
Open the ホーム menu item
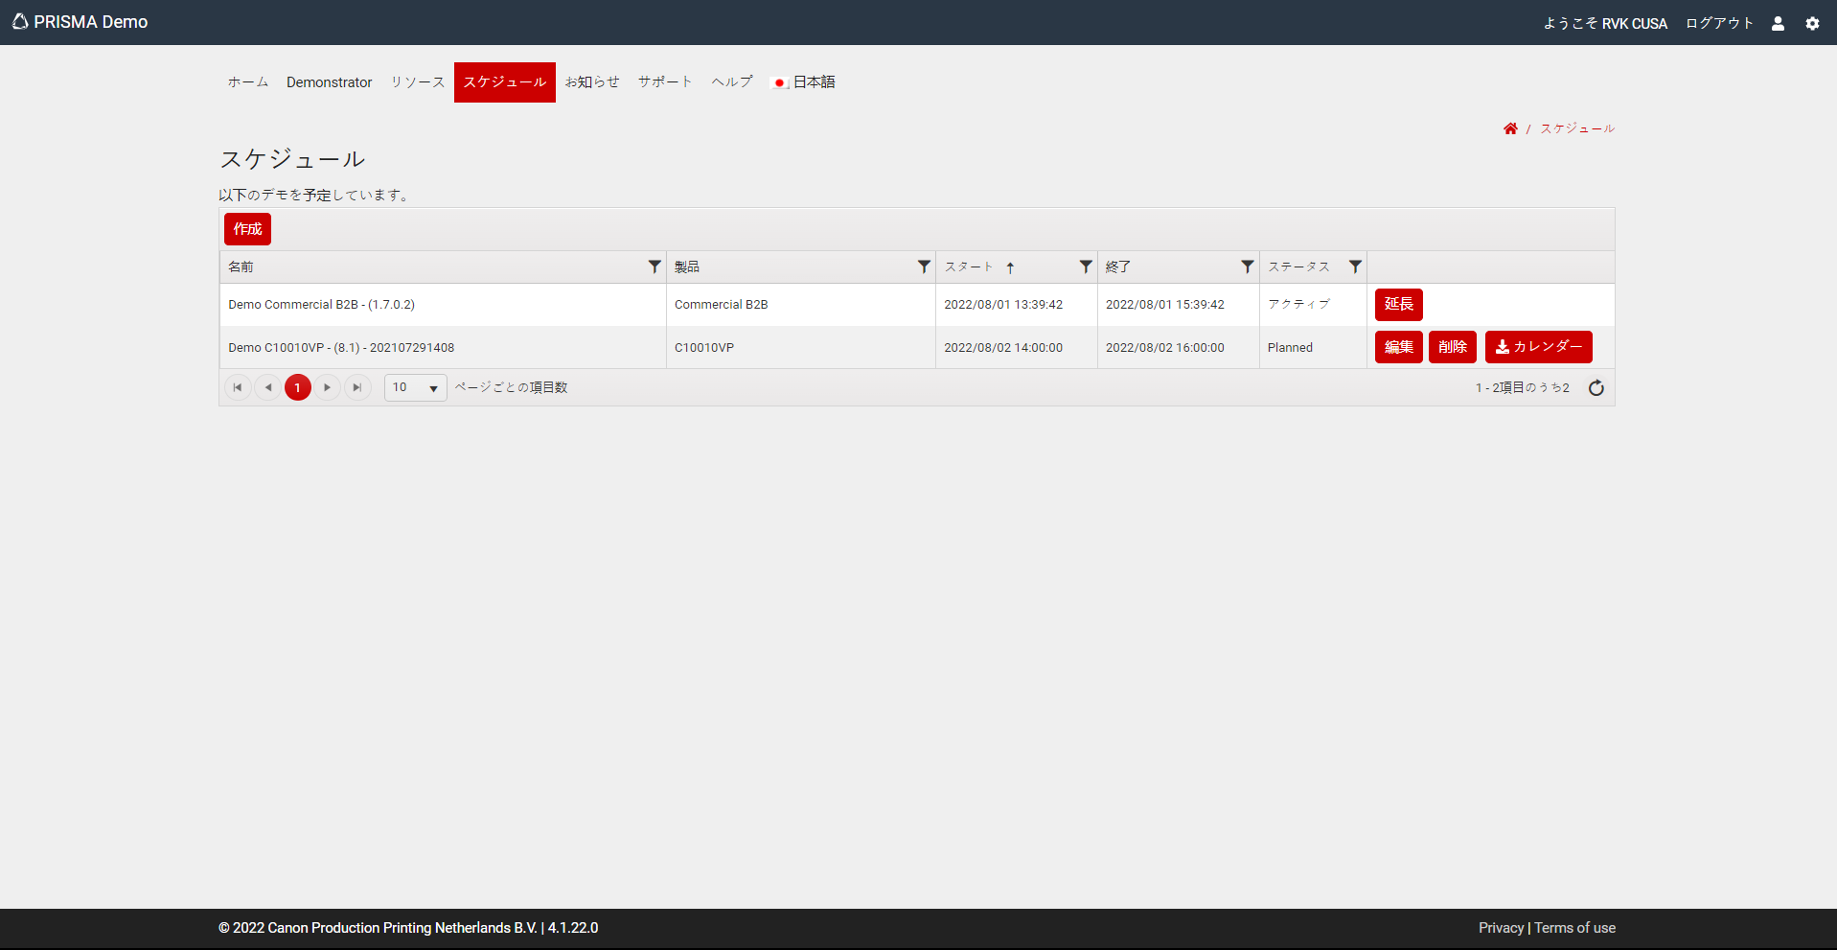(248, 82)
